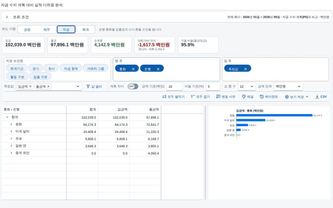The height and width of the screenshot is (208, 333).
Task: Switch to the 재무 viewer tab
Action: [x=47, y=29]
